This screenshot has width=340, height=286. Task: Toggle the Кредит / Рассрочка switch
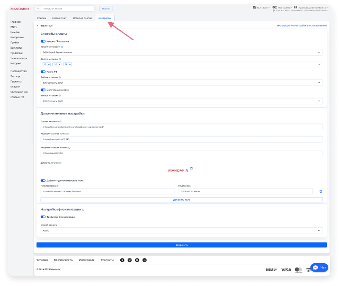43,41
